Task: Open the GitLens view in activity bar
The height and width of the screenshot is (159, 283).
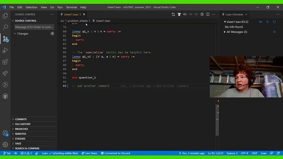Action: pyautogui.click(x=5, y=84)
